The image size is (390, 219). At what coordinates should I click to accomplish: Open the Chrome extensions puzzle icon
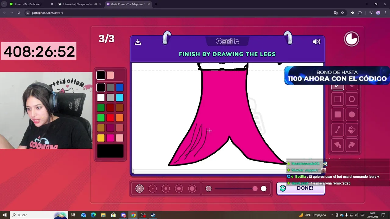pyautogui.click(x=360, y=13)
